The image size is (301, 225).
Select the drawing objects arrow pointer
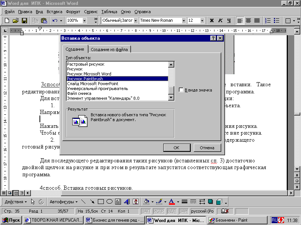click(x=33, y=202)
